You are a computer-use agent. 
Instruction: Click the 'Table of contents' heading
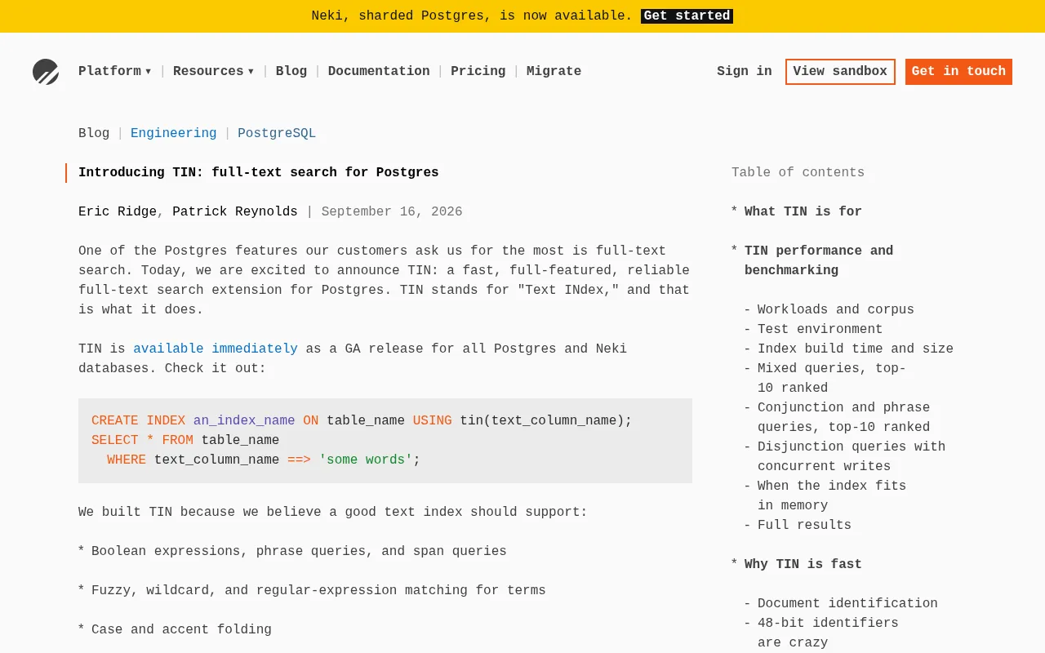pos(798,172)
